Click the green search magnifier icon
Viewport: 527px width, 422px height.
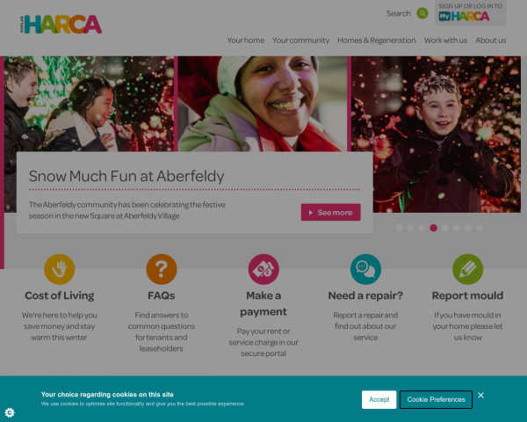point(422,13)
